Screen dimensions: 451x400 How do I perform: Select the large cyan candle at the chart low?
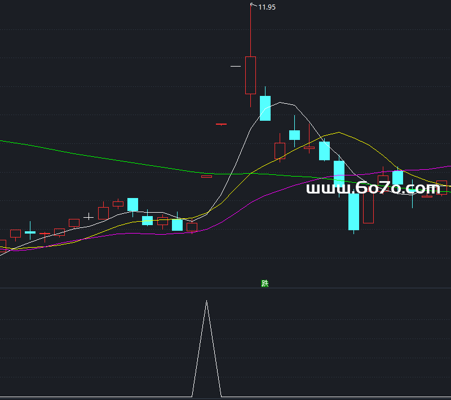click(354, 212)
